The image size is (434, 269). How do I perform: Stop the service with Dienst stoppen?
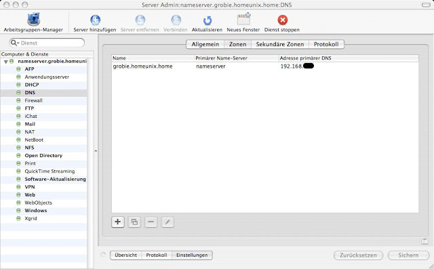click(x=282, y=20)
